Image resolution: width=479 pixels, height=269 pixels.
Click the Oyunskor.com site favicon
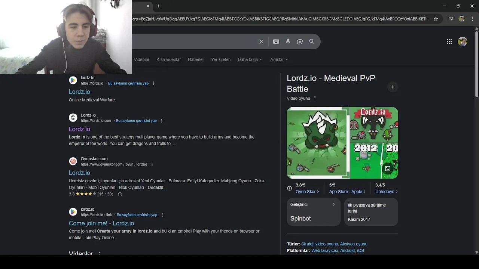[x=73, y=161]
